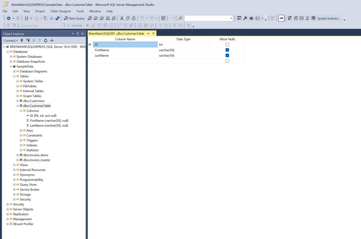Open the Relationships designer icon
Image resolution: width=361 pixels, height=239 pixels.
(x=289, y=18)
